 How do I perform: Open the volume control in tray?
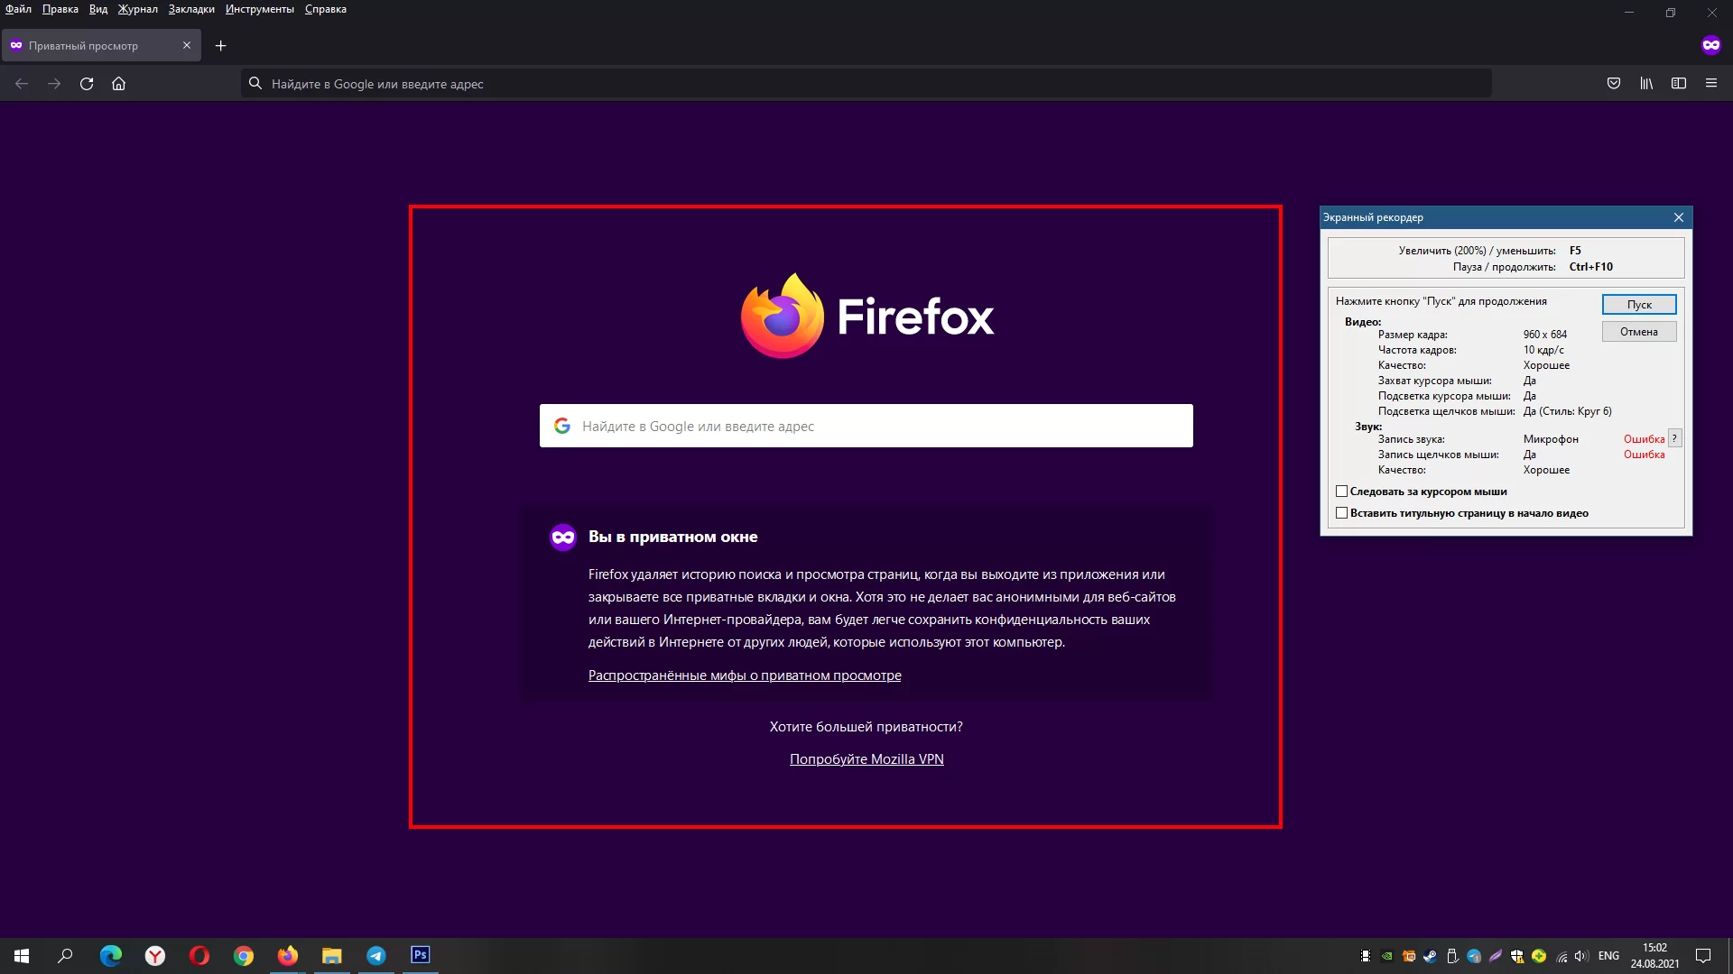pyautogui.click(x=1581, y=957)
